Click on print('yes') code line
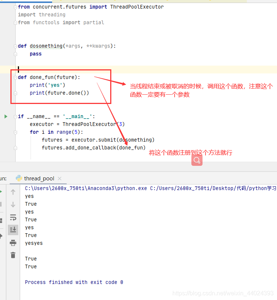The height and width of the screenshot is (300, 277). point(47,85)
